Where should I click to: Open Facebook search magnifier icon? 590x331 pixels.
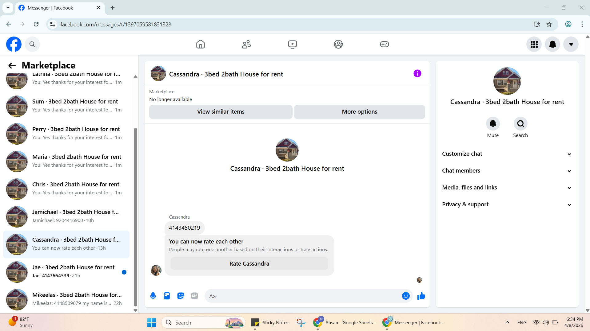click(32, 44)
